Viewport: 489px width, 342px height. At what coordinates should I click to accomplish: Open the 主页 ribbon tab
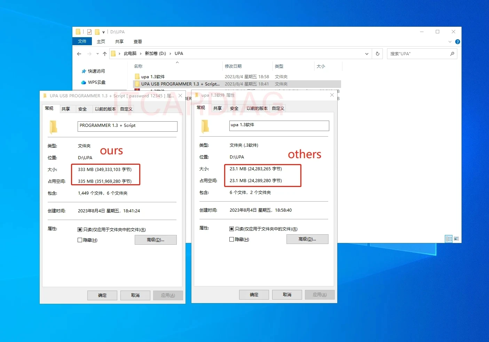(101, 41)
